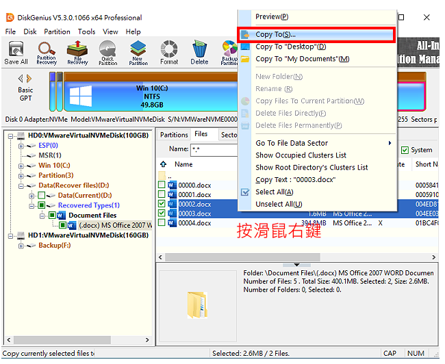Viewport: 445px width, 364px height.
Task: Click the Word icon of 00004.docx
Action: point(172,223)
